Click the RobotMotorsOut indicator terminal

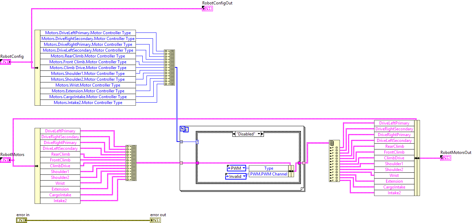point(446,158)
